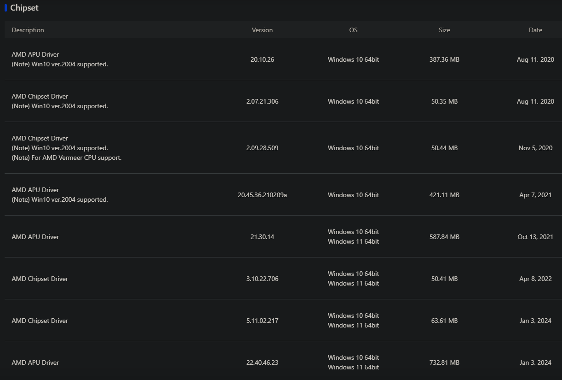Click the Apr 7, 2021 date
The width and height of the screenshot is (562, 380).
coord(535,195)
